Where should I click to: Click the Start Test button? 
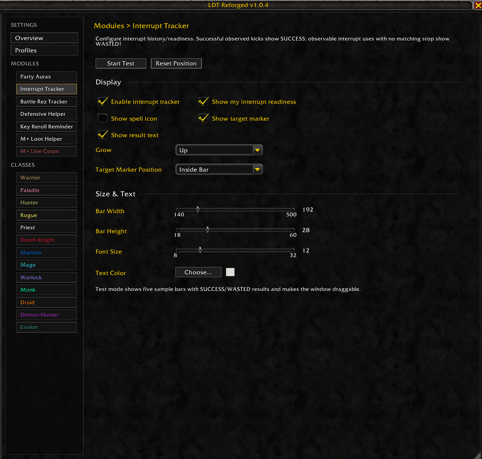click(121, 63)
